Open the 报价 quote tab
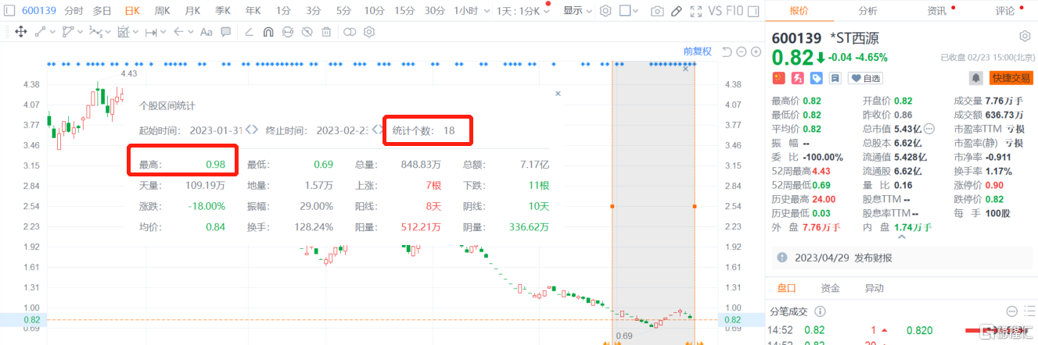This screenshot has width=1038, height=345. tap(799, 11)
